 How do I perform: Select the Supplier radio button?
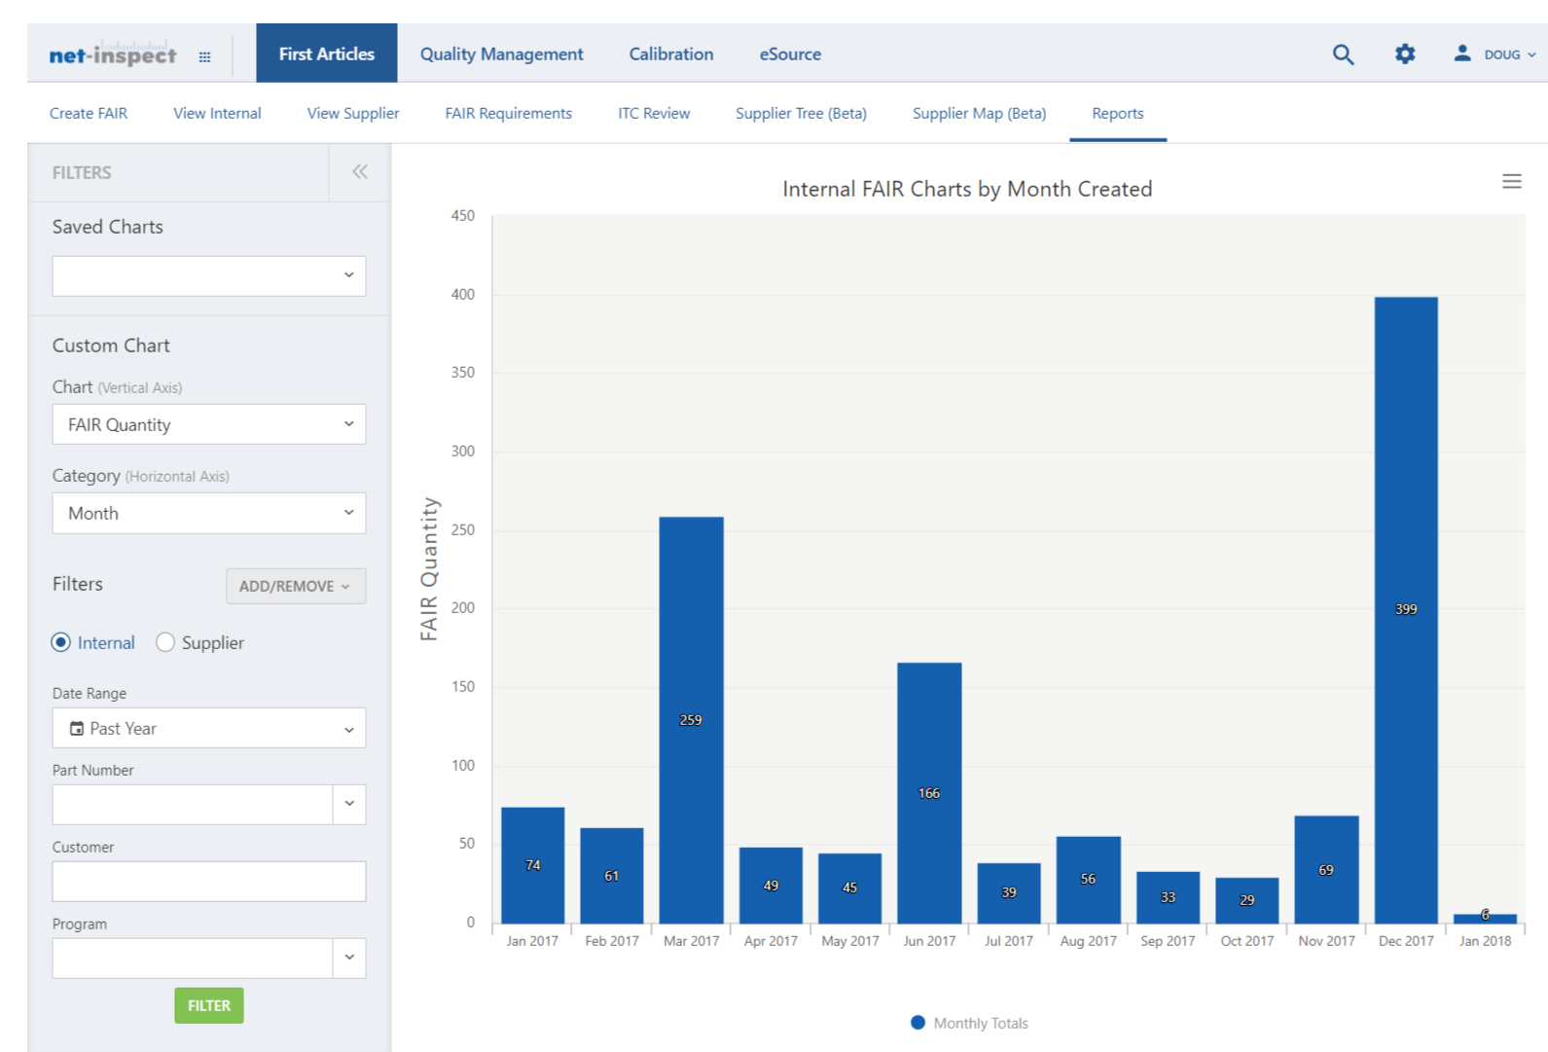[165, 642]
